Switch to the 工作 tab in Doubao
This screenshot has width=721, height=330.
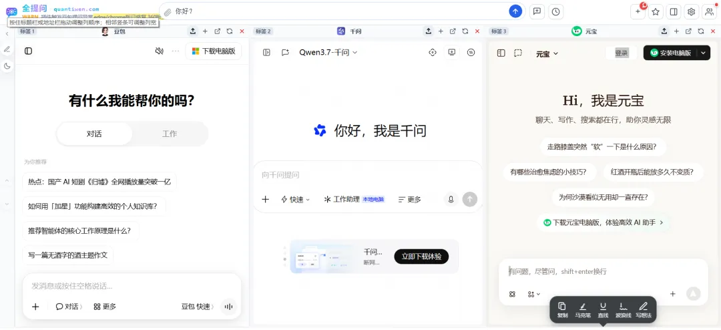170,134
